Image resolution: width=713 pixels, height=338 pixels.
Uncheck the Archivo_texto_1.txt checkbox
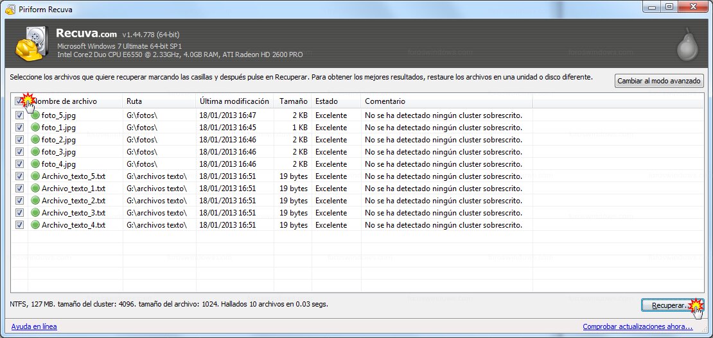coord(19,189)
